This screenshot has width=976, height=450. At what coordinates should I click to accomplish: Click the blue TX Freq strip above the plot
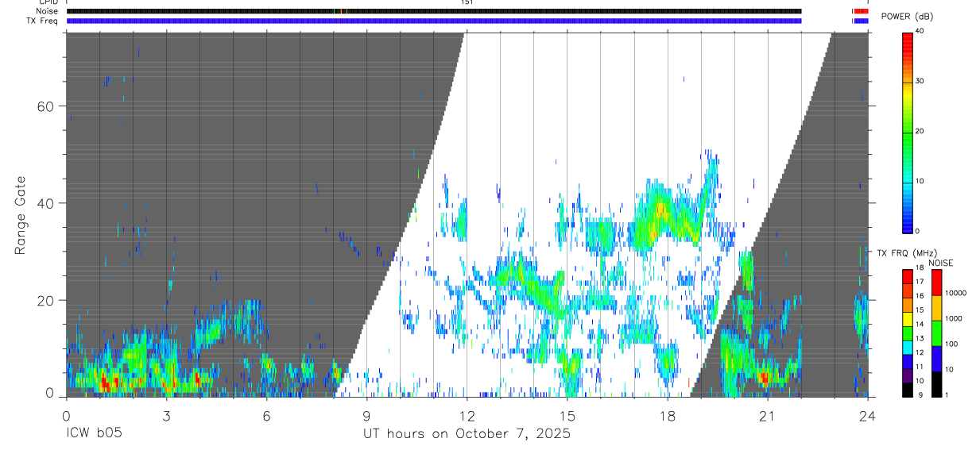coord(434,21)
